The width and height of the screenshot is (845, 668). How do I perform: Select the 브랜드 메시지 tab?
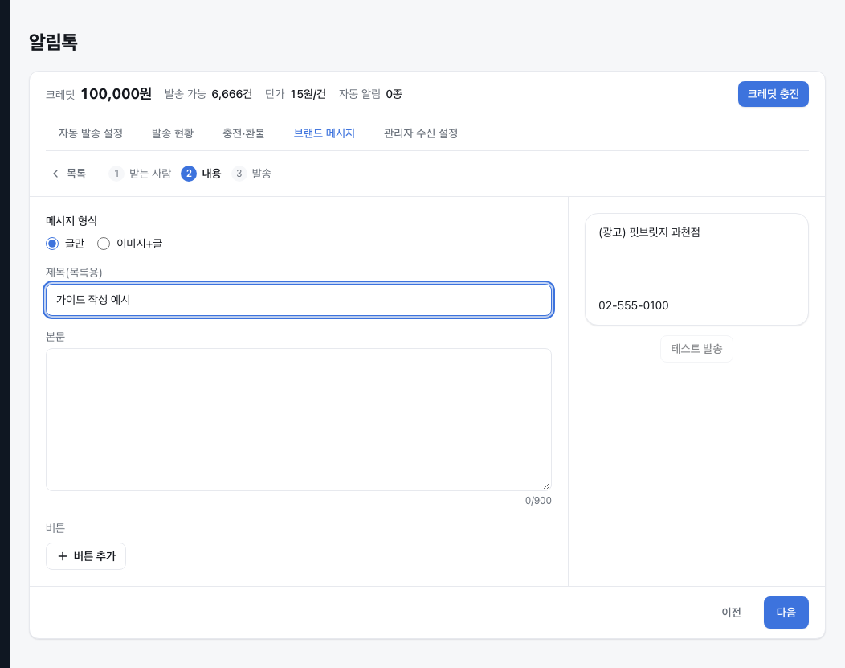click(324, 133)
